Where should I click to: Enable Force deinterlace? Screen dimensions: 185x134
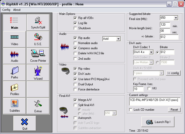[x=75, y=89]
